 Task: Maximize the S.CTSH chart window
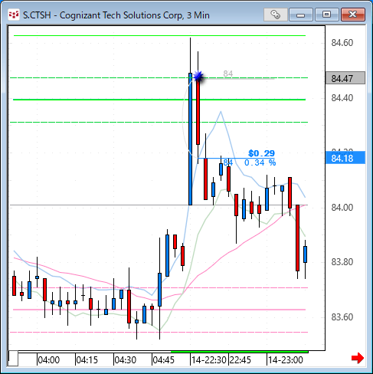pos(327,15)
